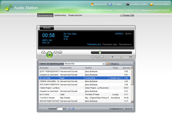Click the repeat-one round icon
This screenshot has width=172, height=116.
point(97,57)
